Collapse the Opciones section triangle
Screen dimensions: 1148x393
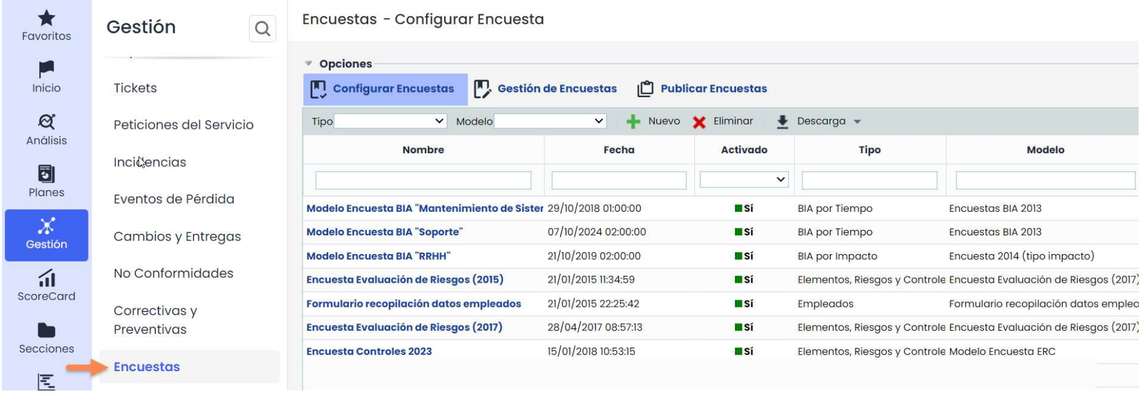[308, 64]
